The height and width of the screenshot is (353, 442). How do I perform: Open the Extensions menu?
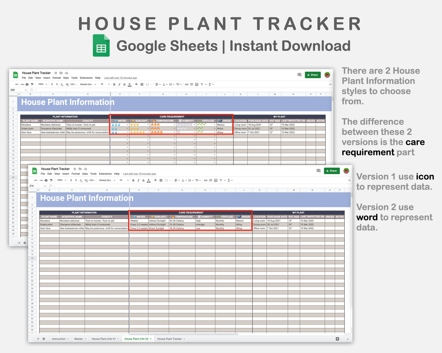coord(105,174)
